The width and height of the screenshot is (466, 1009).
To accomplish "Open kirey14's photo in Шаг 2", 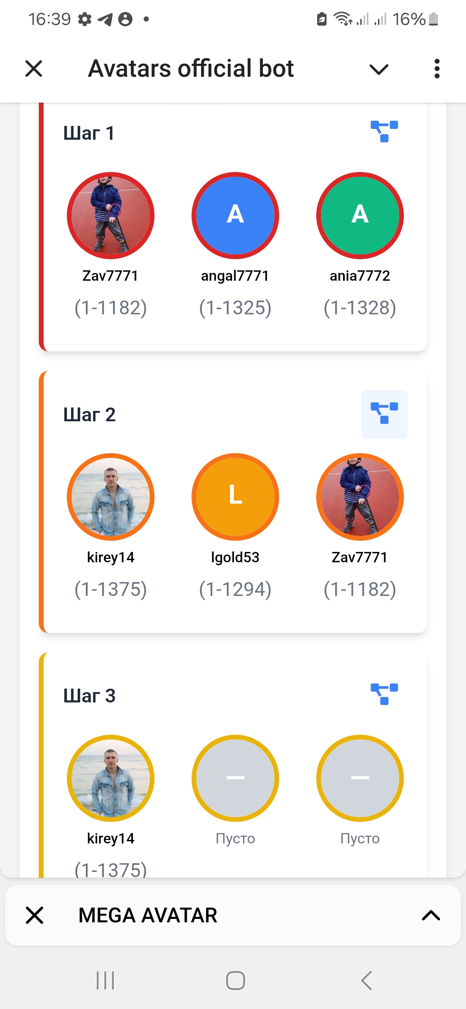I will point(110,497).
